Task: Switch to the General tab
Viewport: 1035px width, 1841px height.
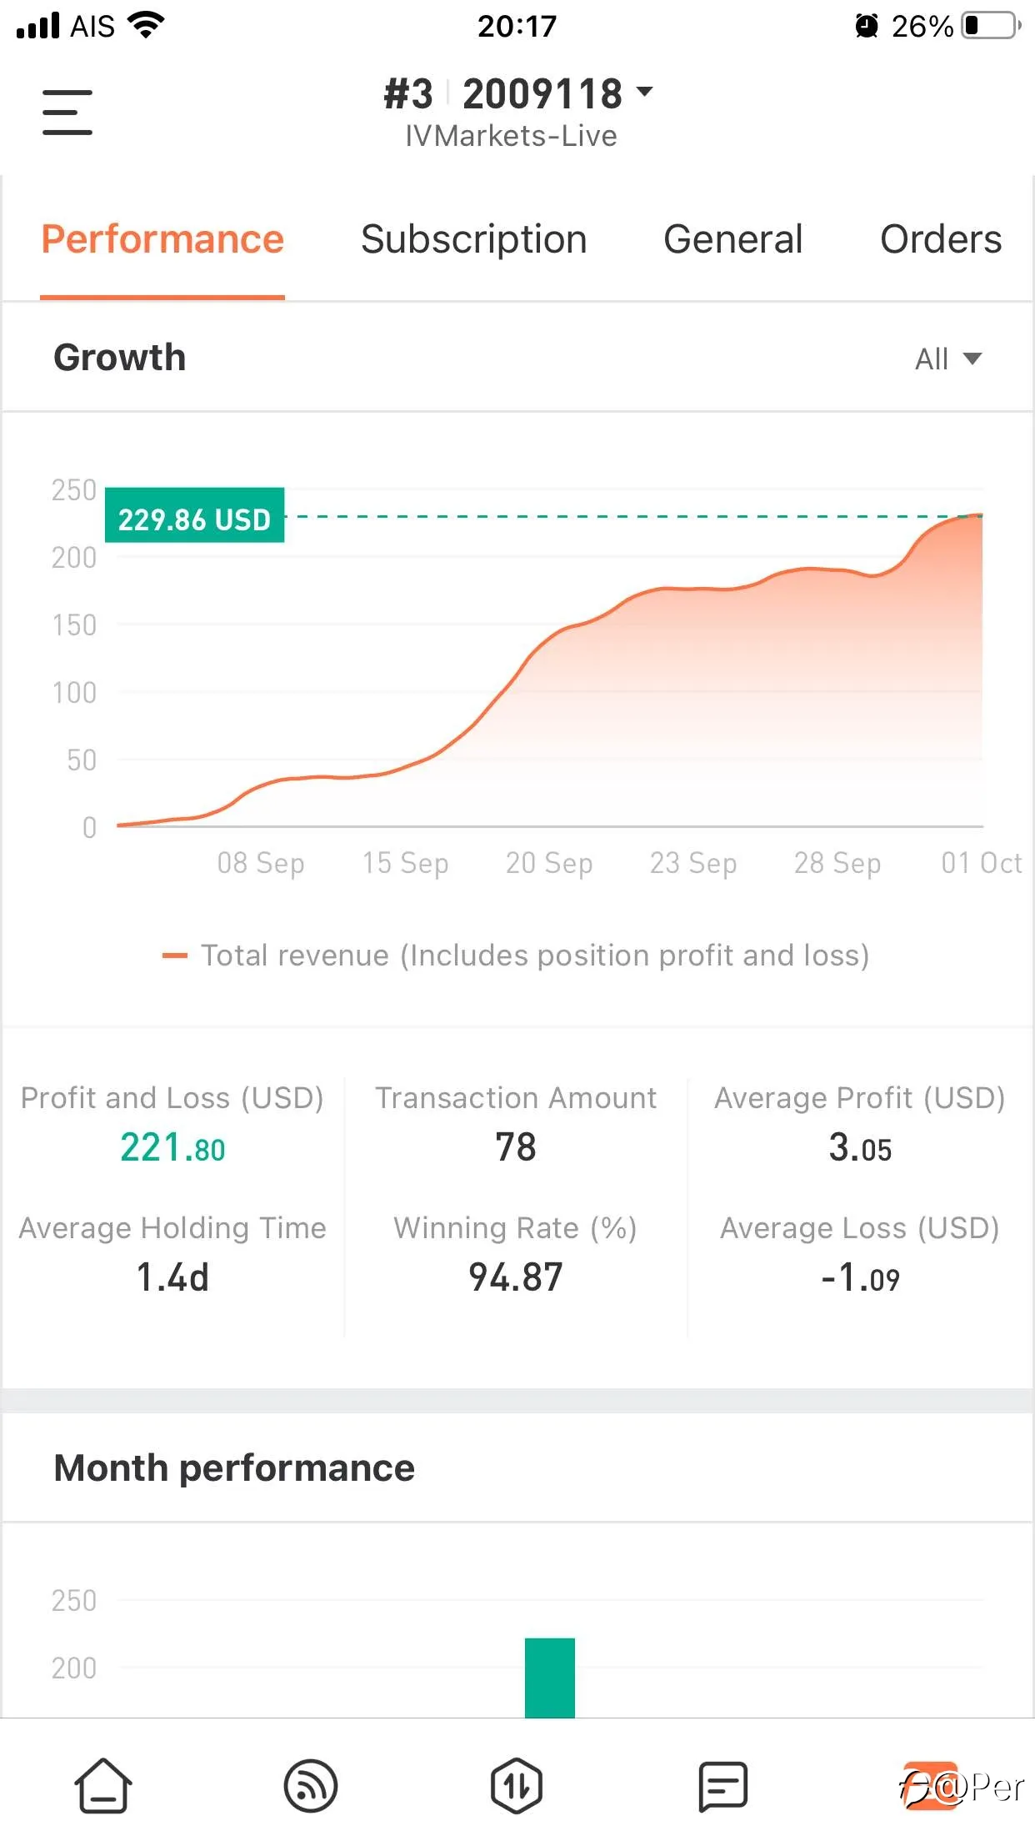Action: pos(732,239)
